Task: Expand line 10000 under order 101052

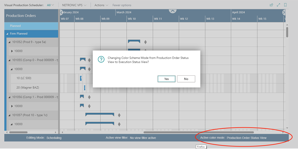Action: coord(12,51)
